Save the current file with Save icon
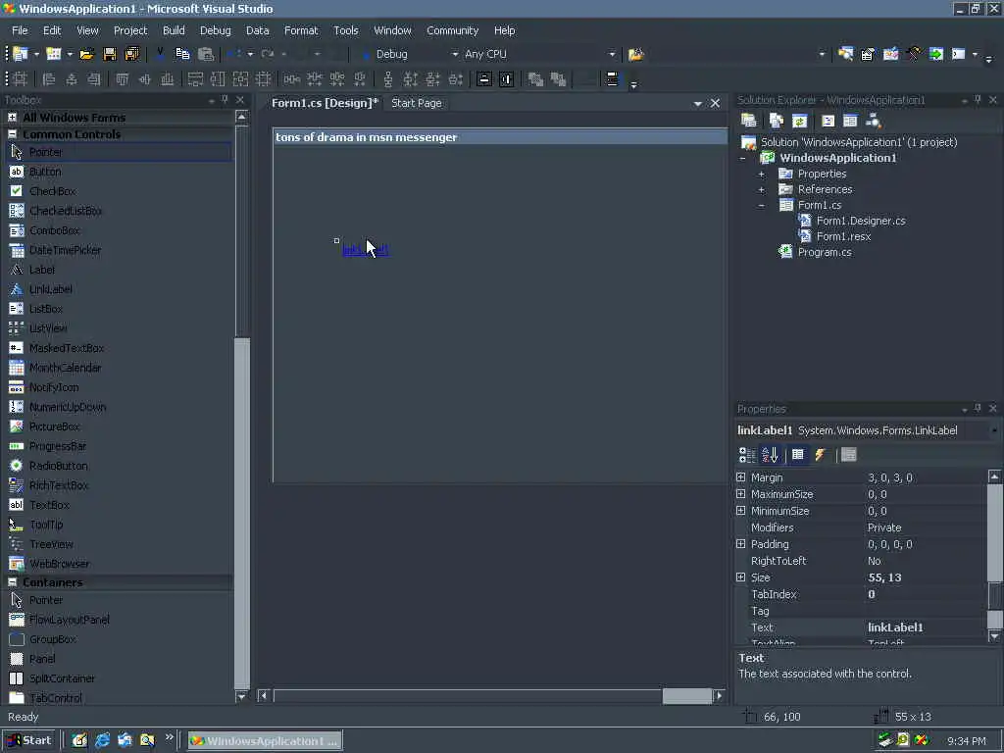The width and height of the screenshot is (1004, 753). [x=110, y=55]
